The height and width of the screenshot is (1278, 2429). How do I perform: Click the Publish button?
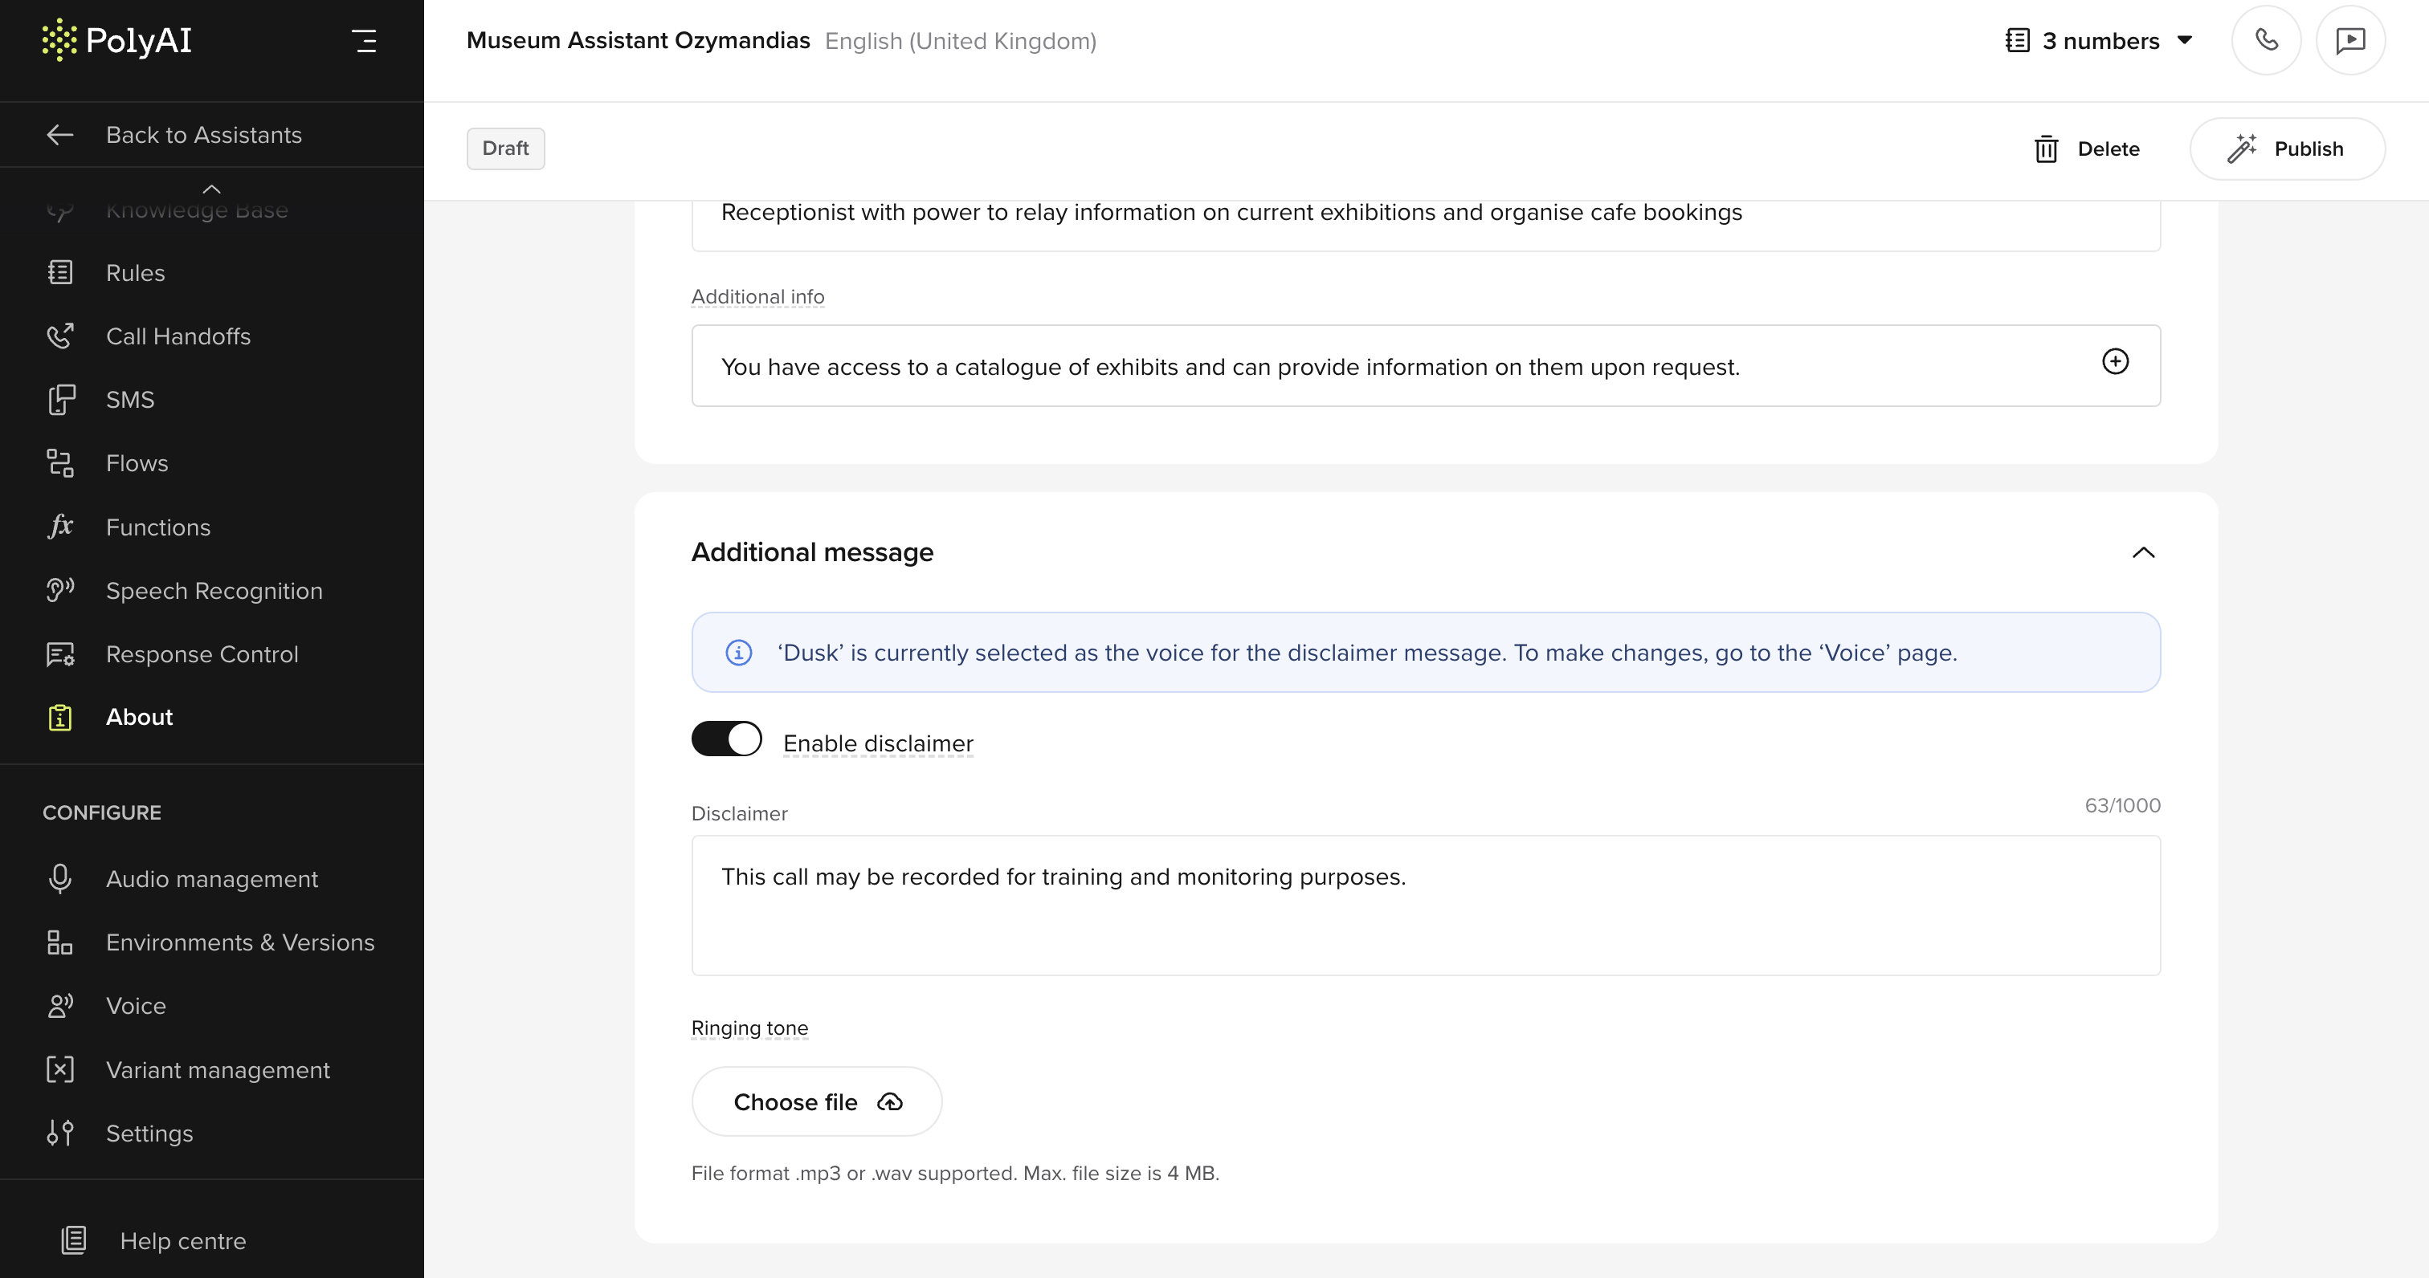2287,149
